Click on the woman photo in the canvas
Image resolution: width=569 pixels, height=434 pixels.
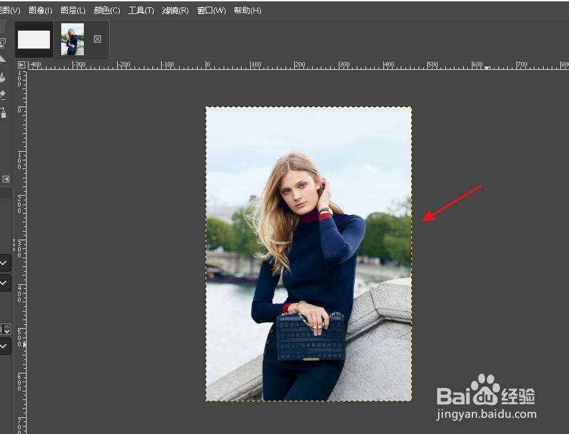click(309, 254)
